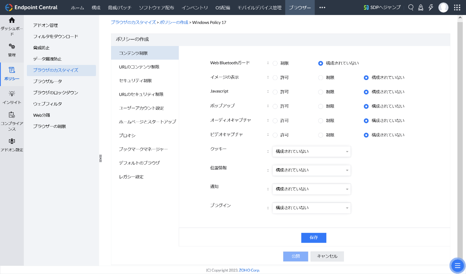
Task: Open the 位置情報 dropdown
Action: coord(311,170)
